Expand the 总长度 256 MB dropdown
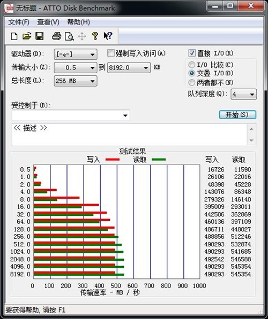Viewport: 268px width, 319px height. click(76, 81)
